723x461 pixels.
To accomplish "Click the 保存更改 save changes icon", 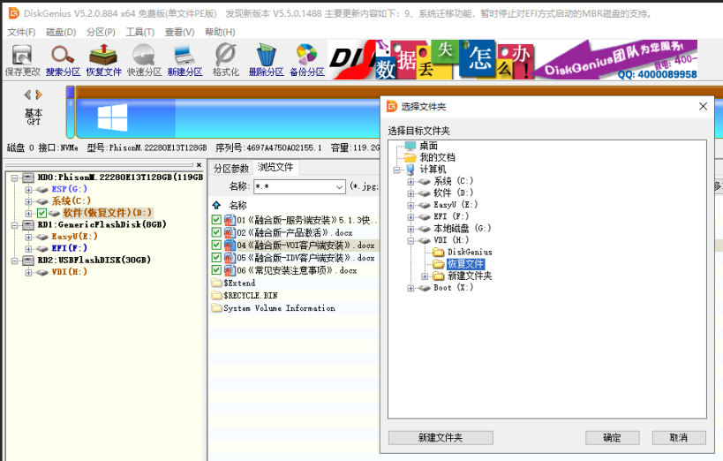I will tap(22, 58).
